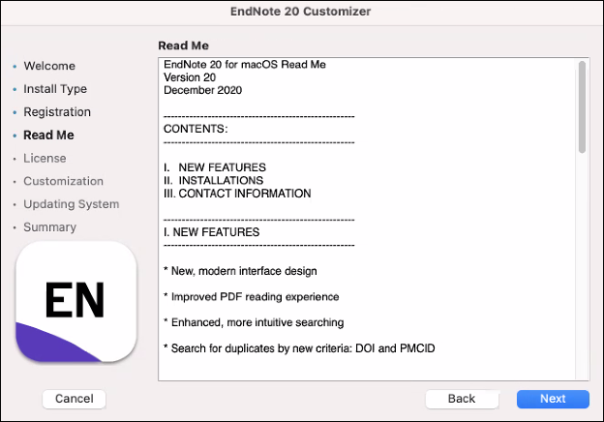
Task: Click the Next button
Action: coord(553,399)
